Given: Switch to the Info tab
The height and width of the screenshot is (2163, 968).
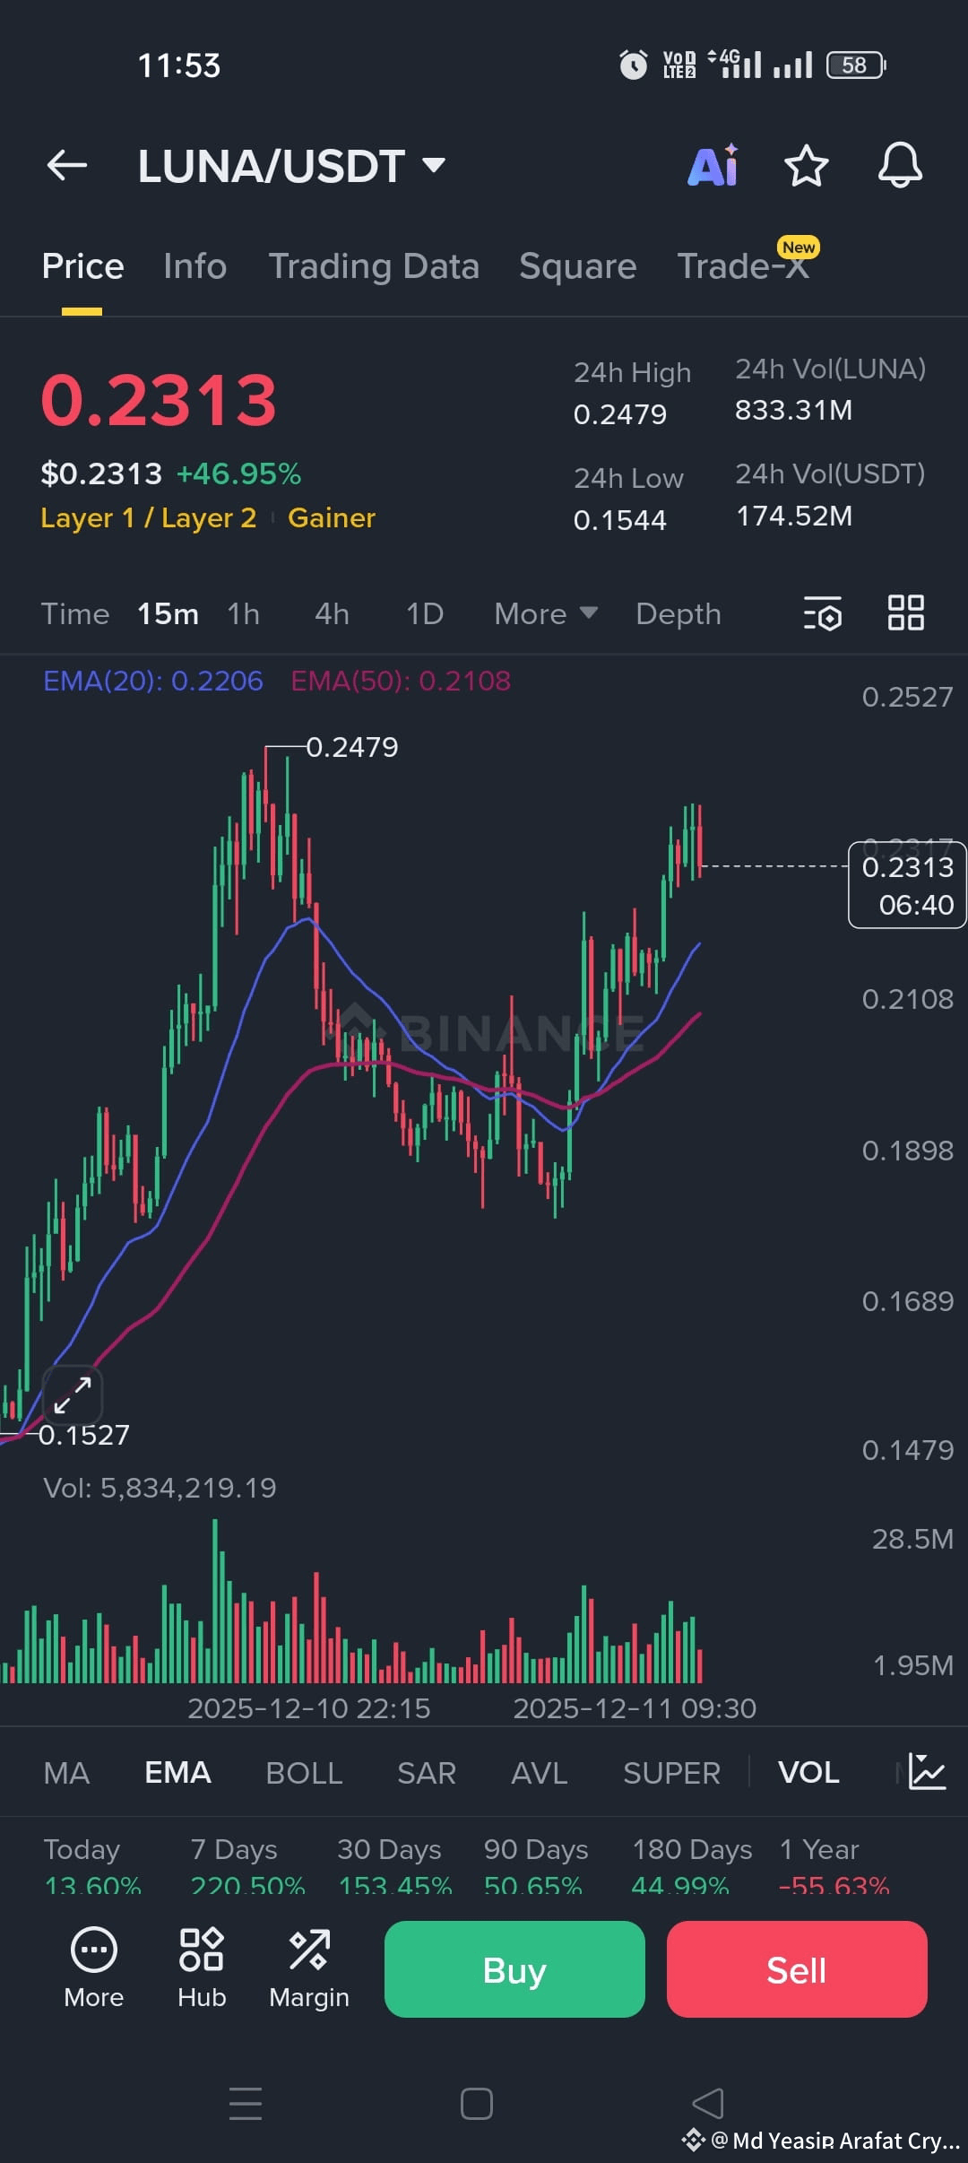Looking at the screenshot, I should (194, 266).
